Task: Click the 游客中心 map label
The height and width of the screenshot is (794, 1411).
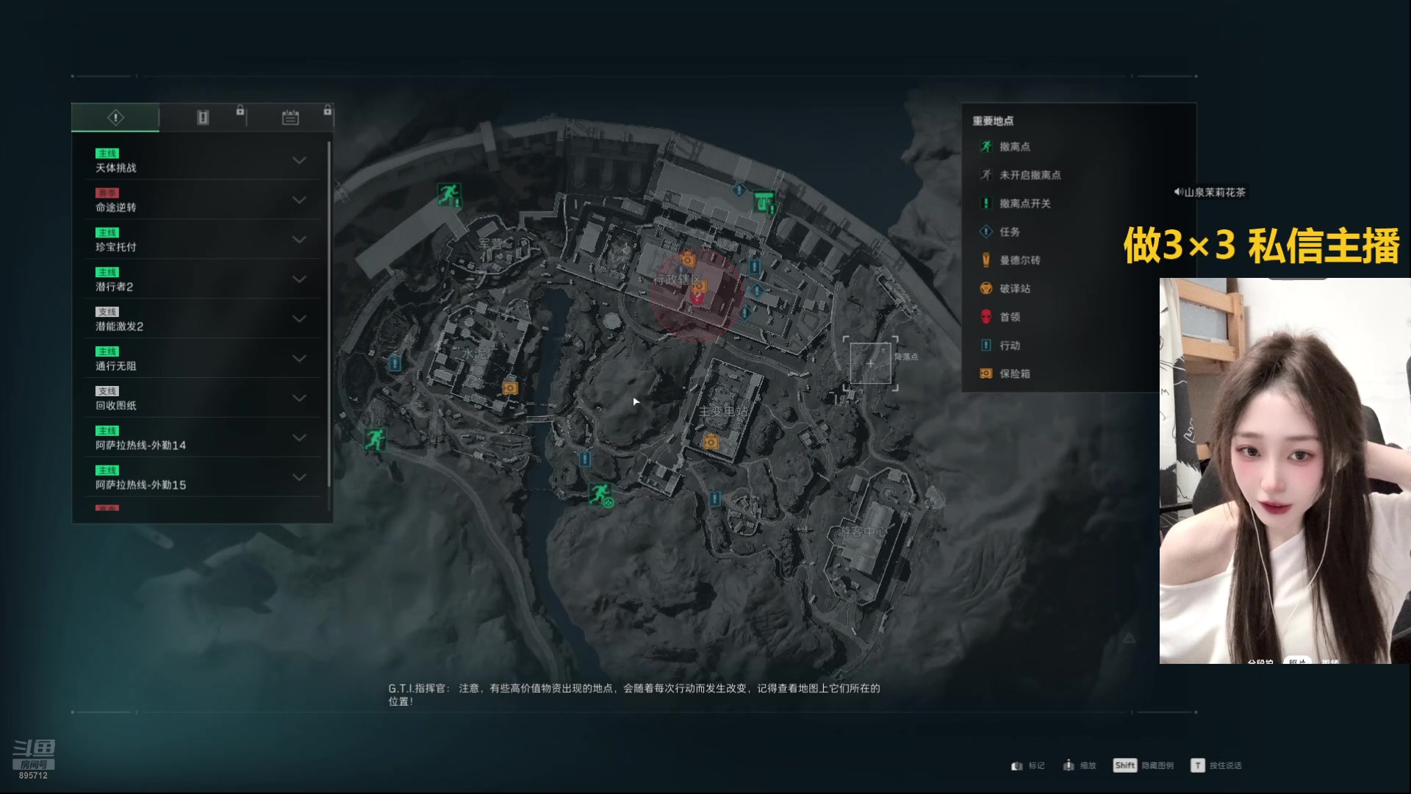Action: [864, 532]
